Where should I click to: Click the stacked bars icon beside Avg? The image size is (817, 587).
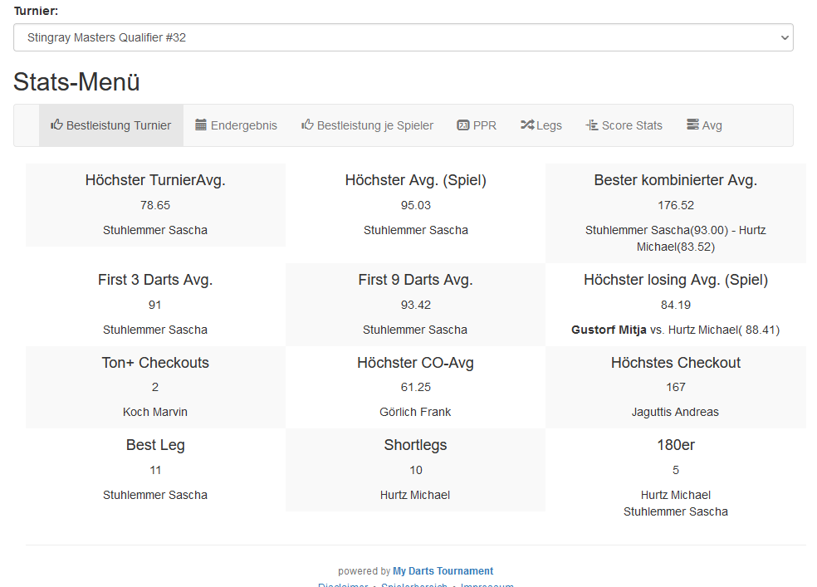coord(692,125)
